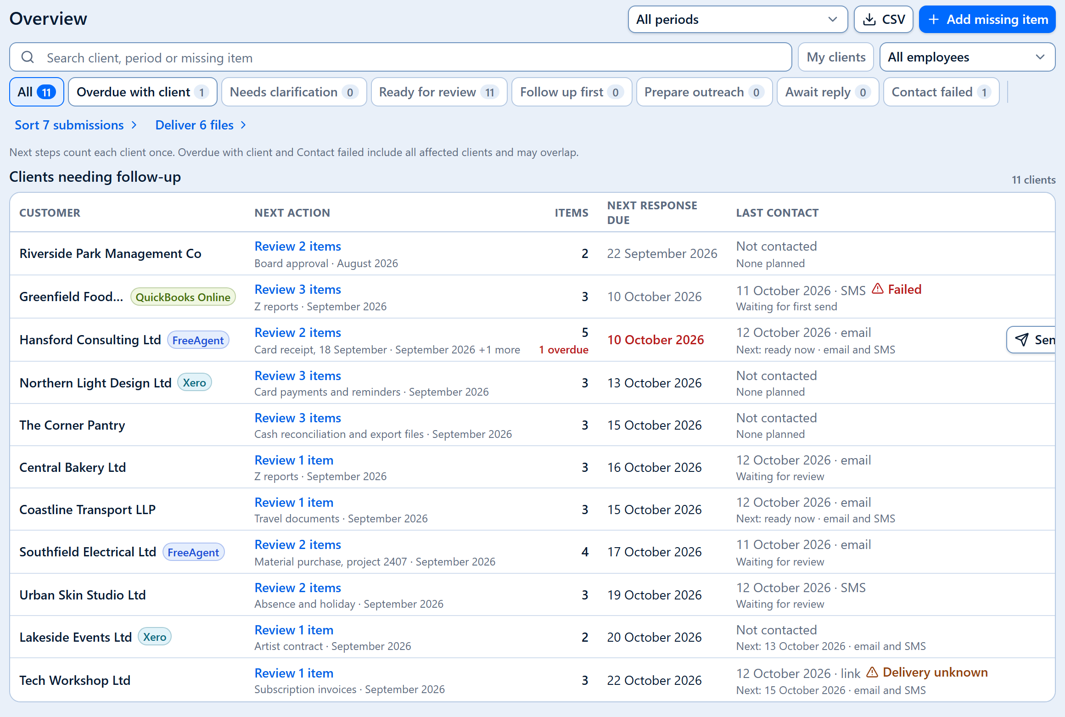
Task: Click the send paper-plane icon for Hansford Consulting
Action: (1021, 339)
